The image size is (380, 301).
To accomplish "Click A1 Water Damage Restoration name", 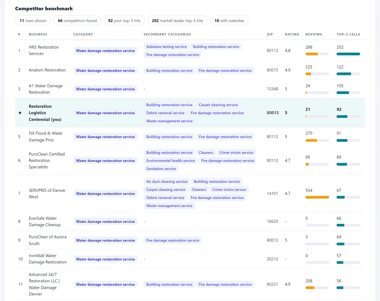I will pyautogui.click(x=46, y=89).
